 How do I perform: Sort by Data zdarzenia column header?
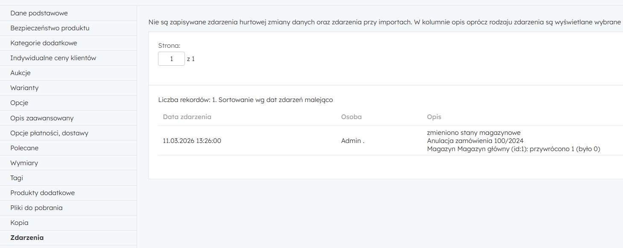point(187,117)
